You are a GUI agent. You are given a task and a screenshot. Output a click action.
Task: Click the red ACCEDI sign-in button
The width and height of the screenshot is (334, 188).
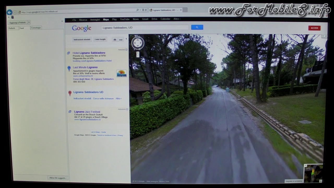(314, 28)
